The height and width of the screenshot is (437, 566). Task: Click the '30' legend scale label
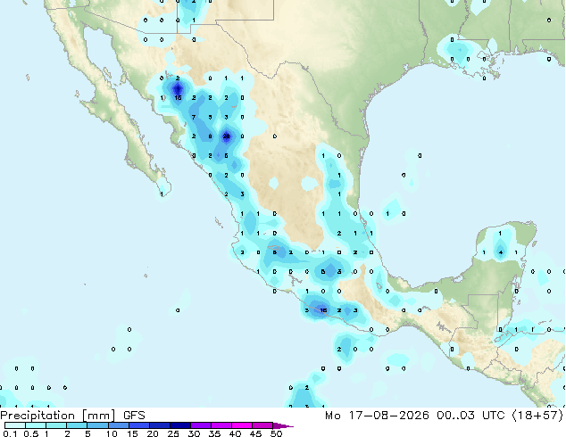(194, 433)
